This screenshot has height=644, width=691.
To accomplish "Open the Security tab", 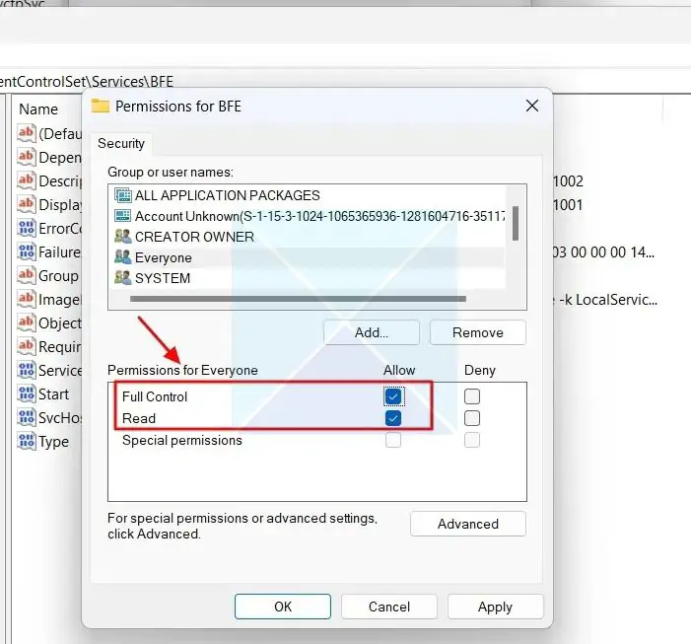I will [x=121, y=144].
